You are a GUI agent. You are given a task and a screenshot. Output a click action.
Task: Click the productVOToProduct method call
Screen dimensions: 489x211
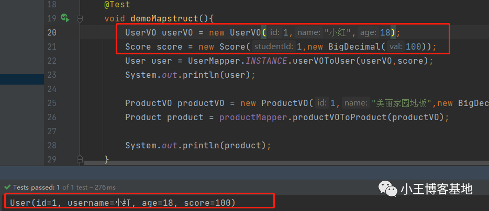click(x=339, y=118)
